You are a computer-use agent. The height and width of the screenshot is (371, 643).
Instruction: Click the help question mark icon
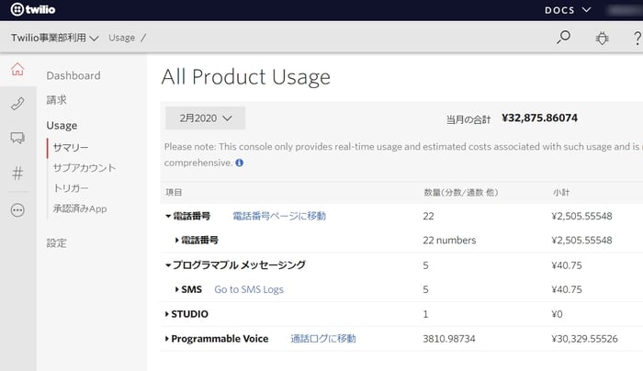click(637, 39)
